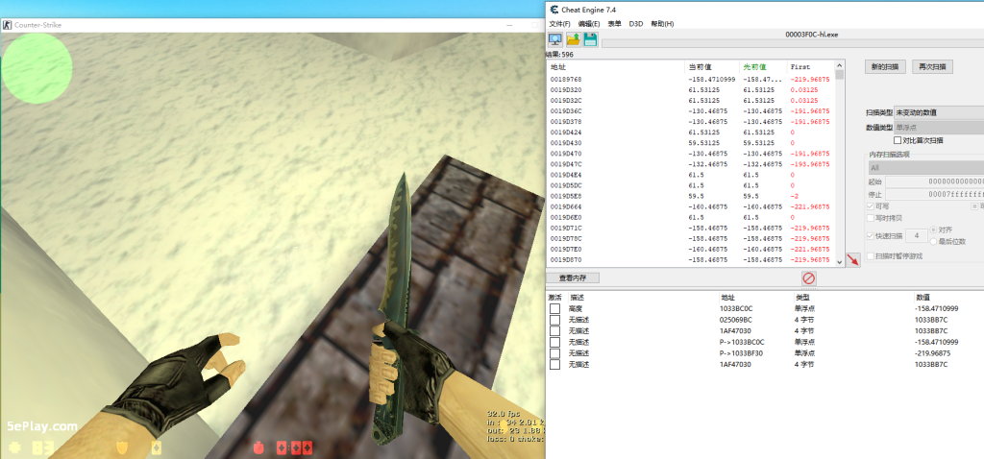Click the 查看内存 button

[x=573, y=278]
